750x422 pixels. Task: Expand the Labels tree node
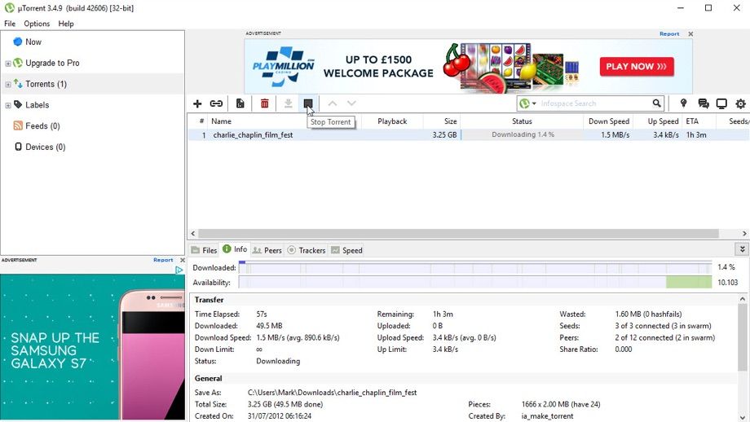7,106
